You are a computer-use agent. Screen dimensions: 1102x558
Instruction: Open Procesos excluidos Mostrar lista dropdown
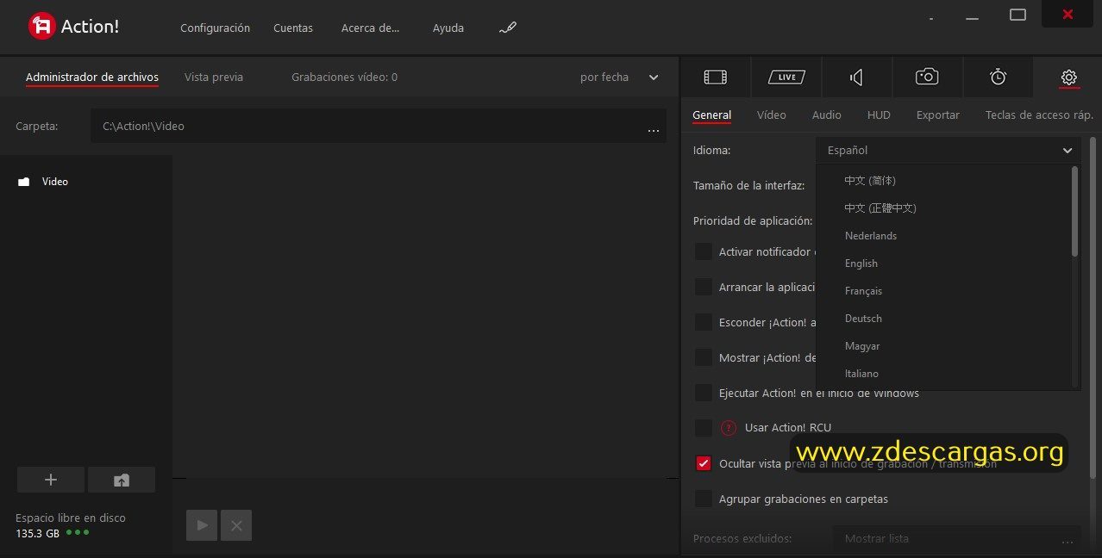coord(956,539)
